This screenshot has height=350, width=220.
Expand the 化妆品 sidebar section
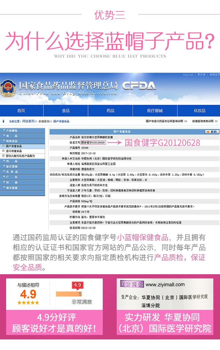(x=22, y=172)
